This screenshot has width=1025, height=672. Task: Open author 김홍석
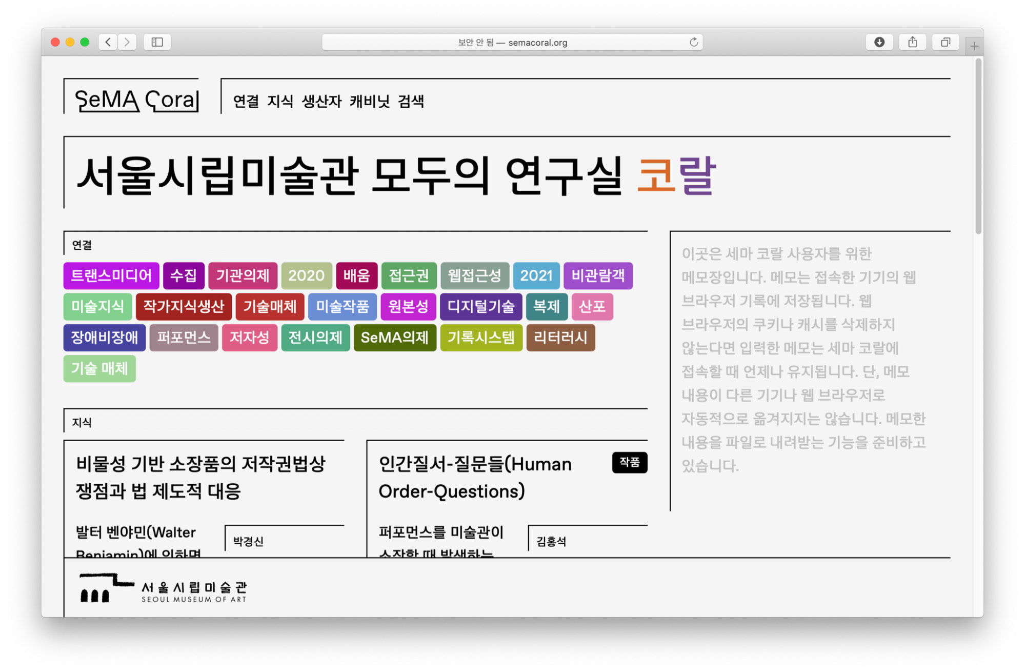pyautogui.click(x=551, y=541)
